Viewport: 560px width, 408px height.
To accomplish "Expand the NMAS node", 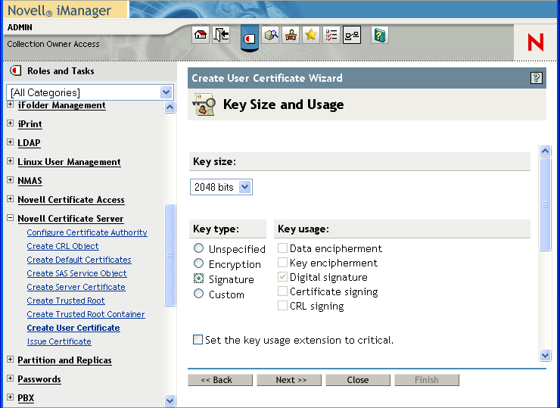I will coord(11,180).
